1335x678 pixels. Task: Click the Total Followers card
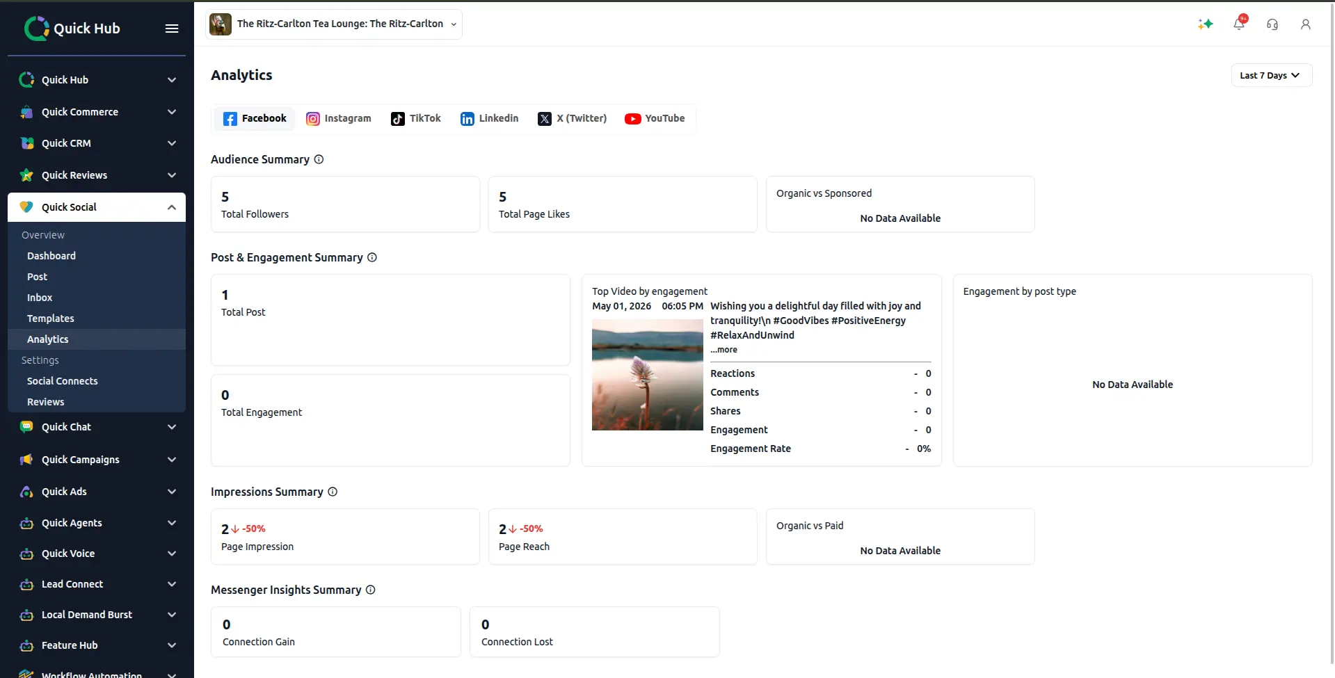point(345,204)
